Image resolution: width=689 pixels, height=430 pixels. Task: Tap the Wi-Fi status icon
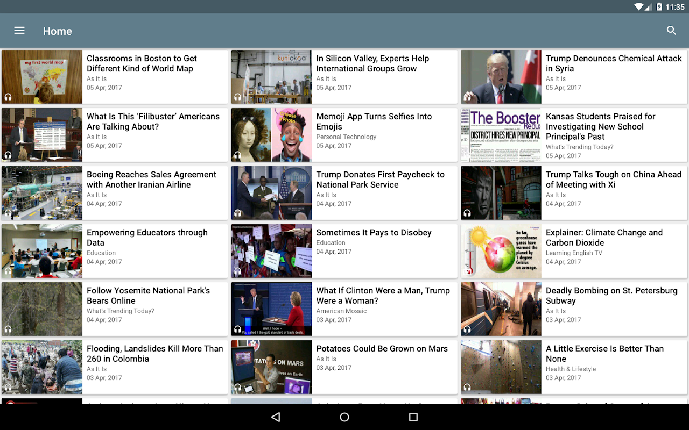[x=639, y=7]
